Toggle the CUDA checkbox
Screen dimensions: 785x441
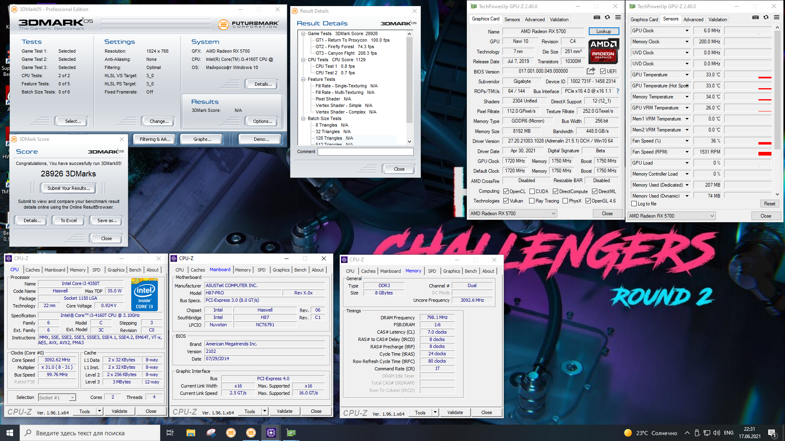pyautogui.click(x=532, y=192)
